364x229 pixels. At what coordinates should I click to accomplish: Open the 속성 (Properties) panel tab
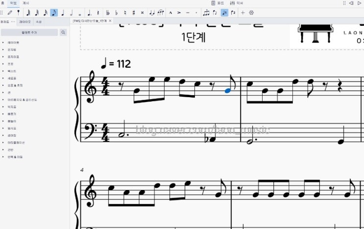pyautogui.click(x=39, y=22)
